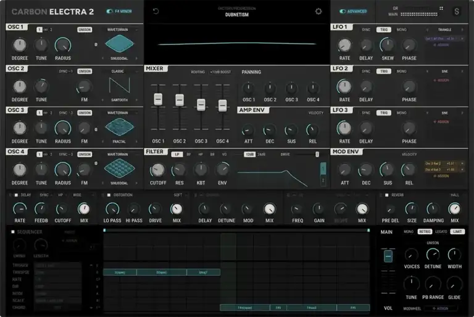Image resolution: width=474 pixels, height=317 pixels.
Task: Toggle Unison on OSC 4
Action: click(85, 154)
